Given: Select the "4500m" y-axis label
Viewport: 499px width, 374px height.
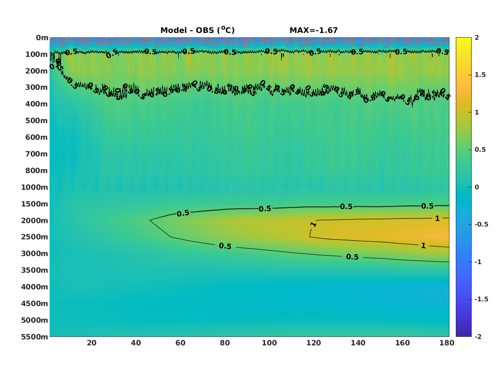Looking at the screenshot, I should 35,304.
